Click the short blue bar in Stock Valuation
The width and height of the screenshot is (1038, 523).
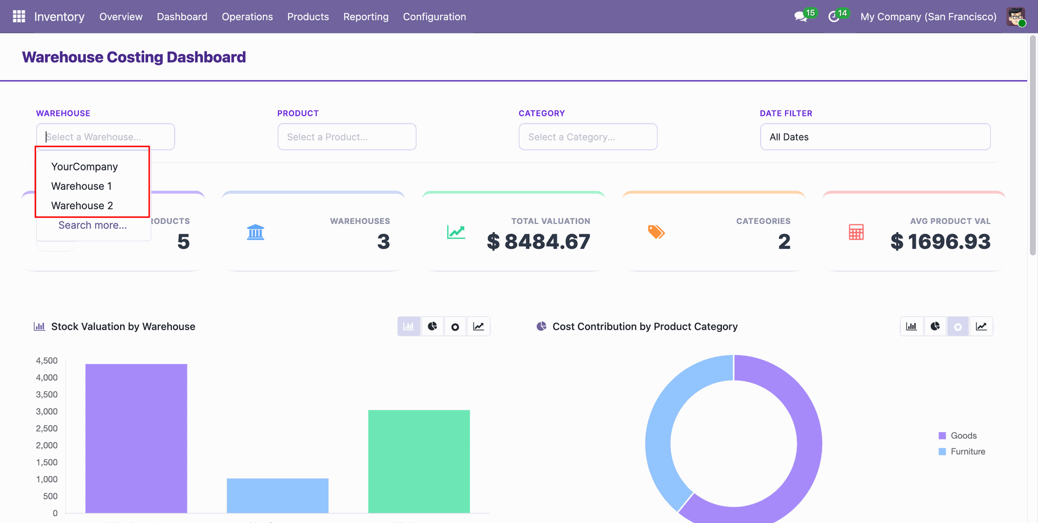click(277, 495)
